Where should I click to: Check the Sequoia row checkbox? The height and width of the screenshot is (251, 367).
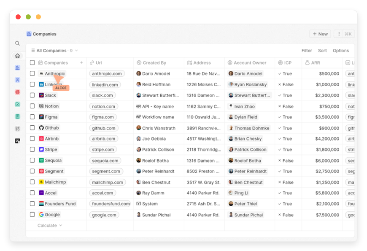[x=32, y=160]
